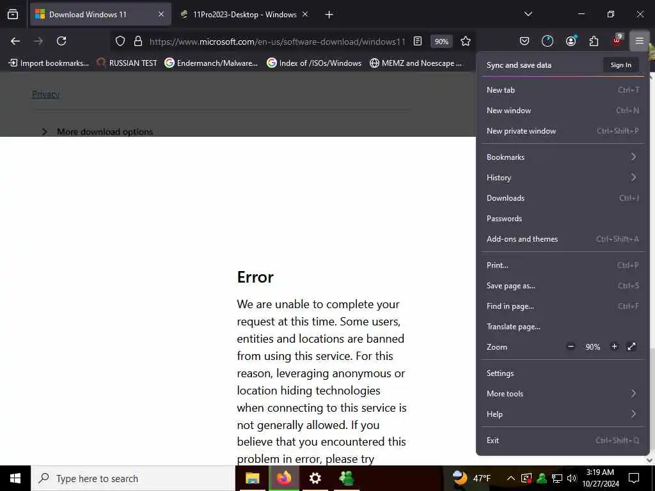Close the 11Pro2023-Desktop tab
Screen dimensions: 655x491
[x=305, y=14]
